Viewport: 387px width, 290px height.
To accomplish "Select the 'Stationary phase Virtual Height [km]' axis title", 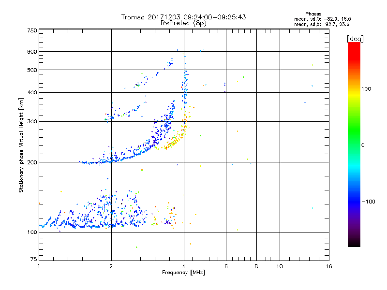I will click(x=21, y=145).
